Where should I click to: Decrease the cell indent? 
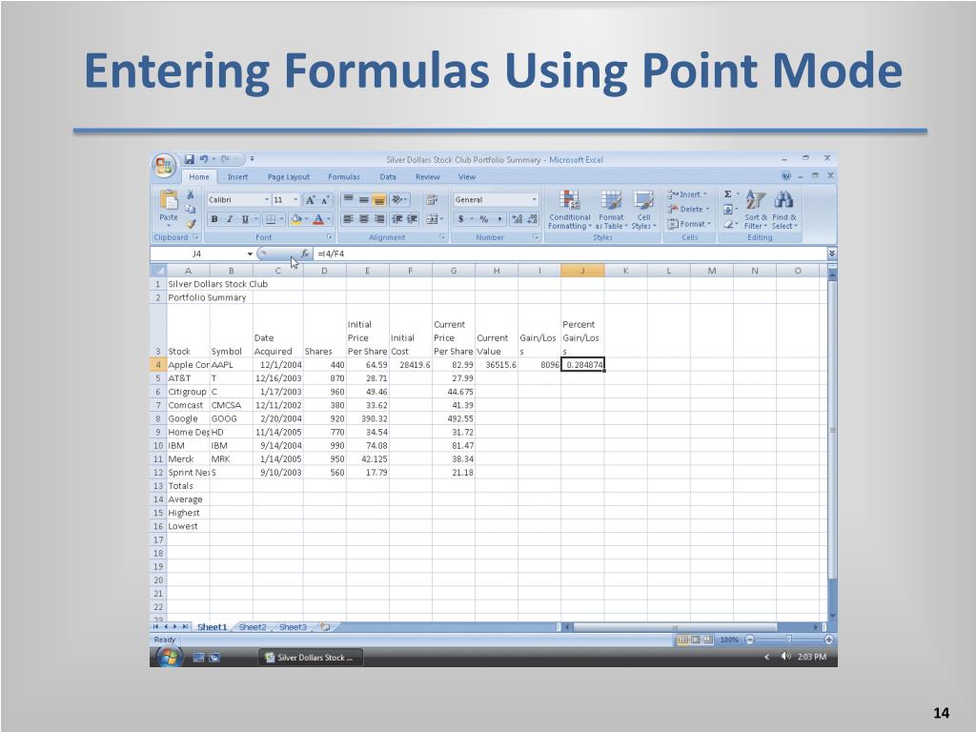click(396, 219)
